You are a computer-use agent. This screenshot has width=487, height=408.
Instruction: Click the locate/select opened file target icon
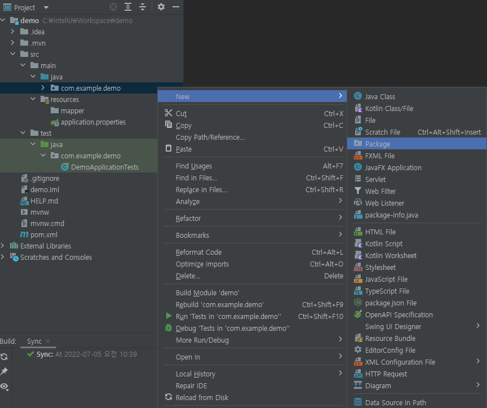pos(113,7)
